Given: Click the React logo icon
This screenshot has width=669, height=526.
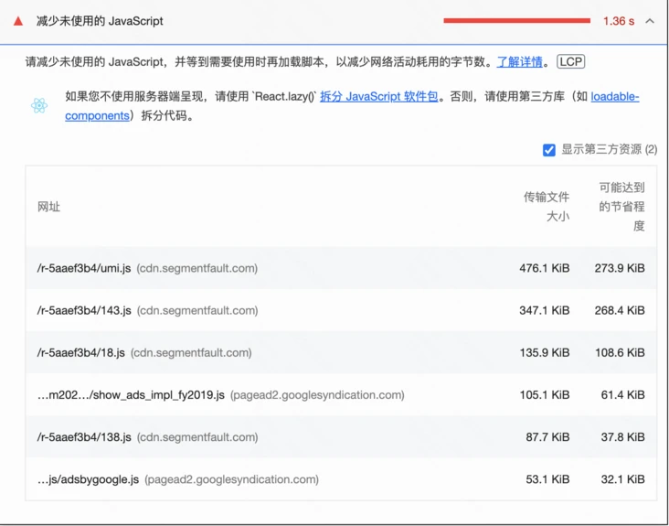Looking at the screenshot, I should point(39,106).
